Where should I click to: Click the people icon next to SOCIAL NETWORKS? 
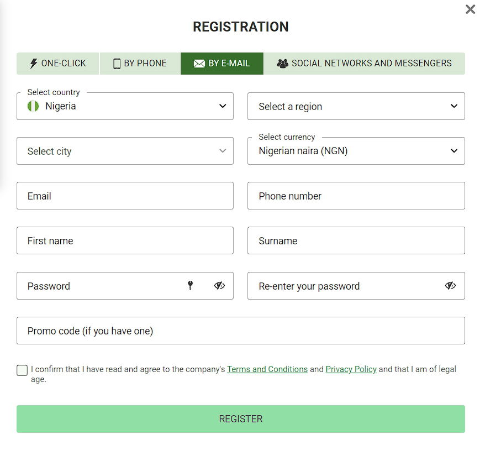[x=282, y=63]
